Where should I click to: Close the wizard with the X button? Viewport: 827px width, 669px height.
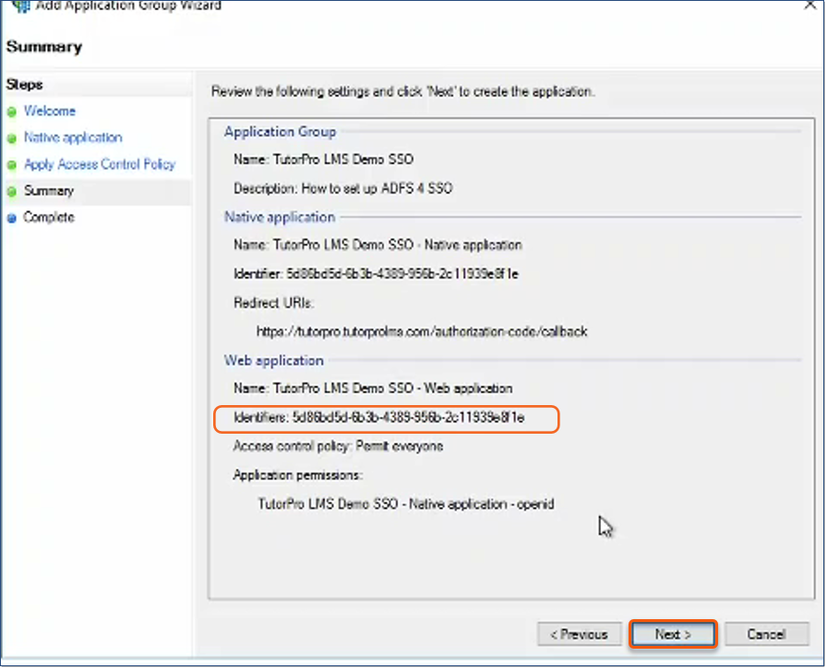810,5
